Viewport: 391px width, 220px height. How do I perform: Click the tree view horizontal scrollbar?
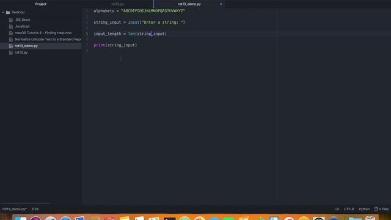[x=26, y=204]
